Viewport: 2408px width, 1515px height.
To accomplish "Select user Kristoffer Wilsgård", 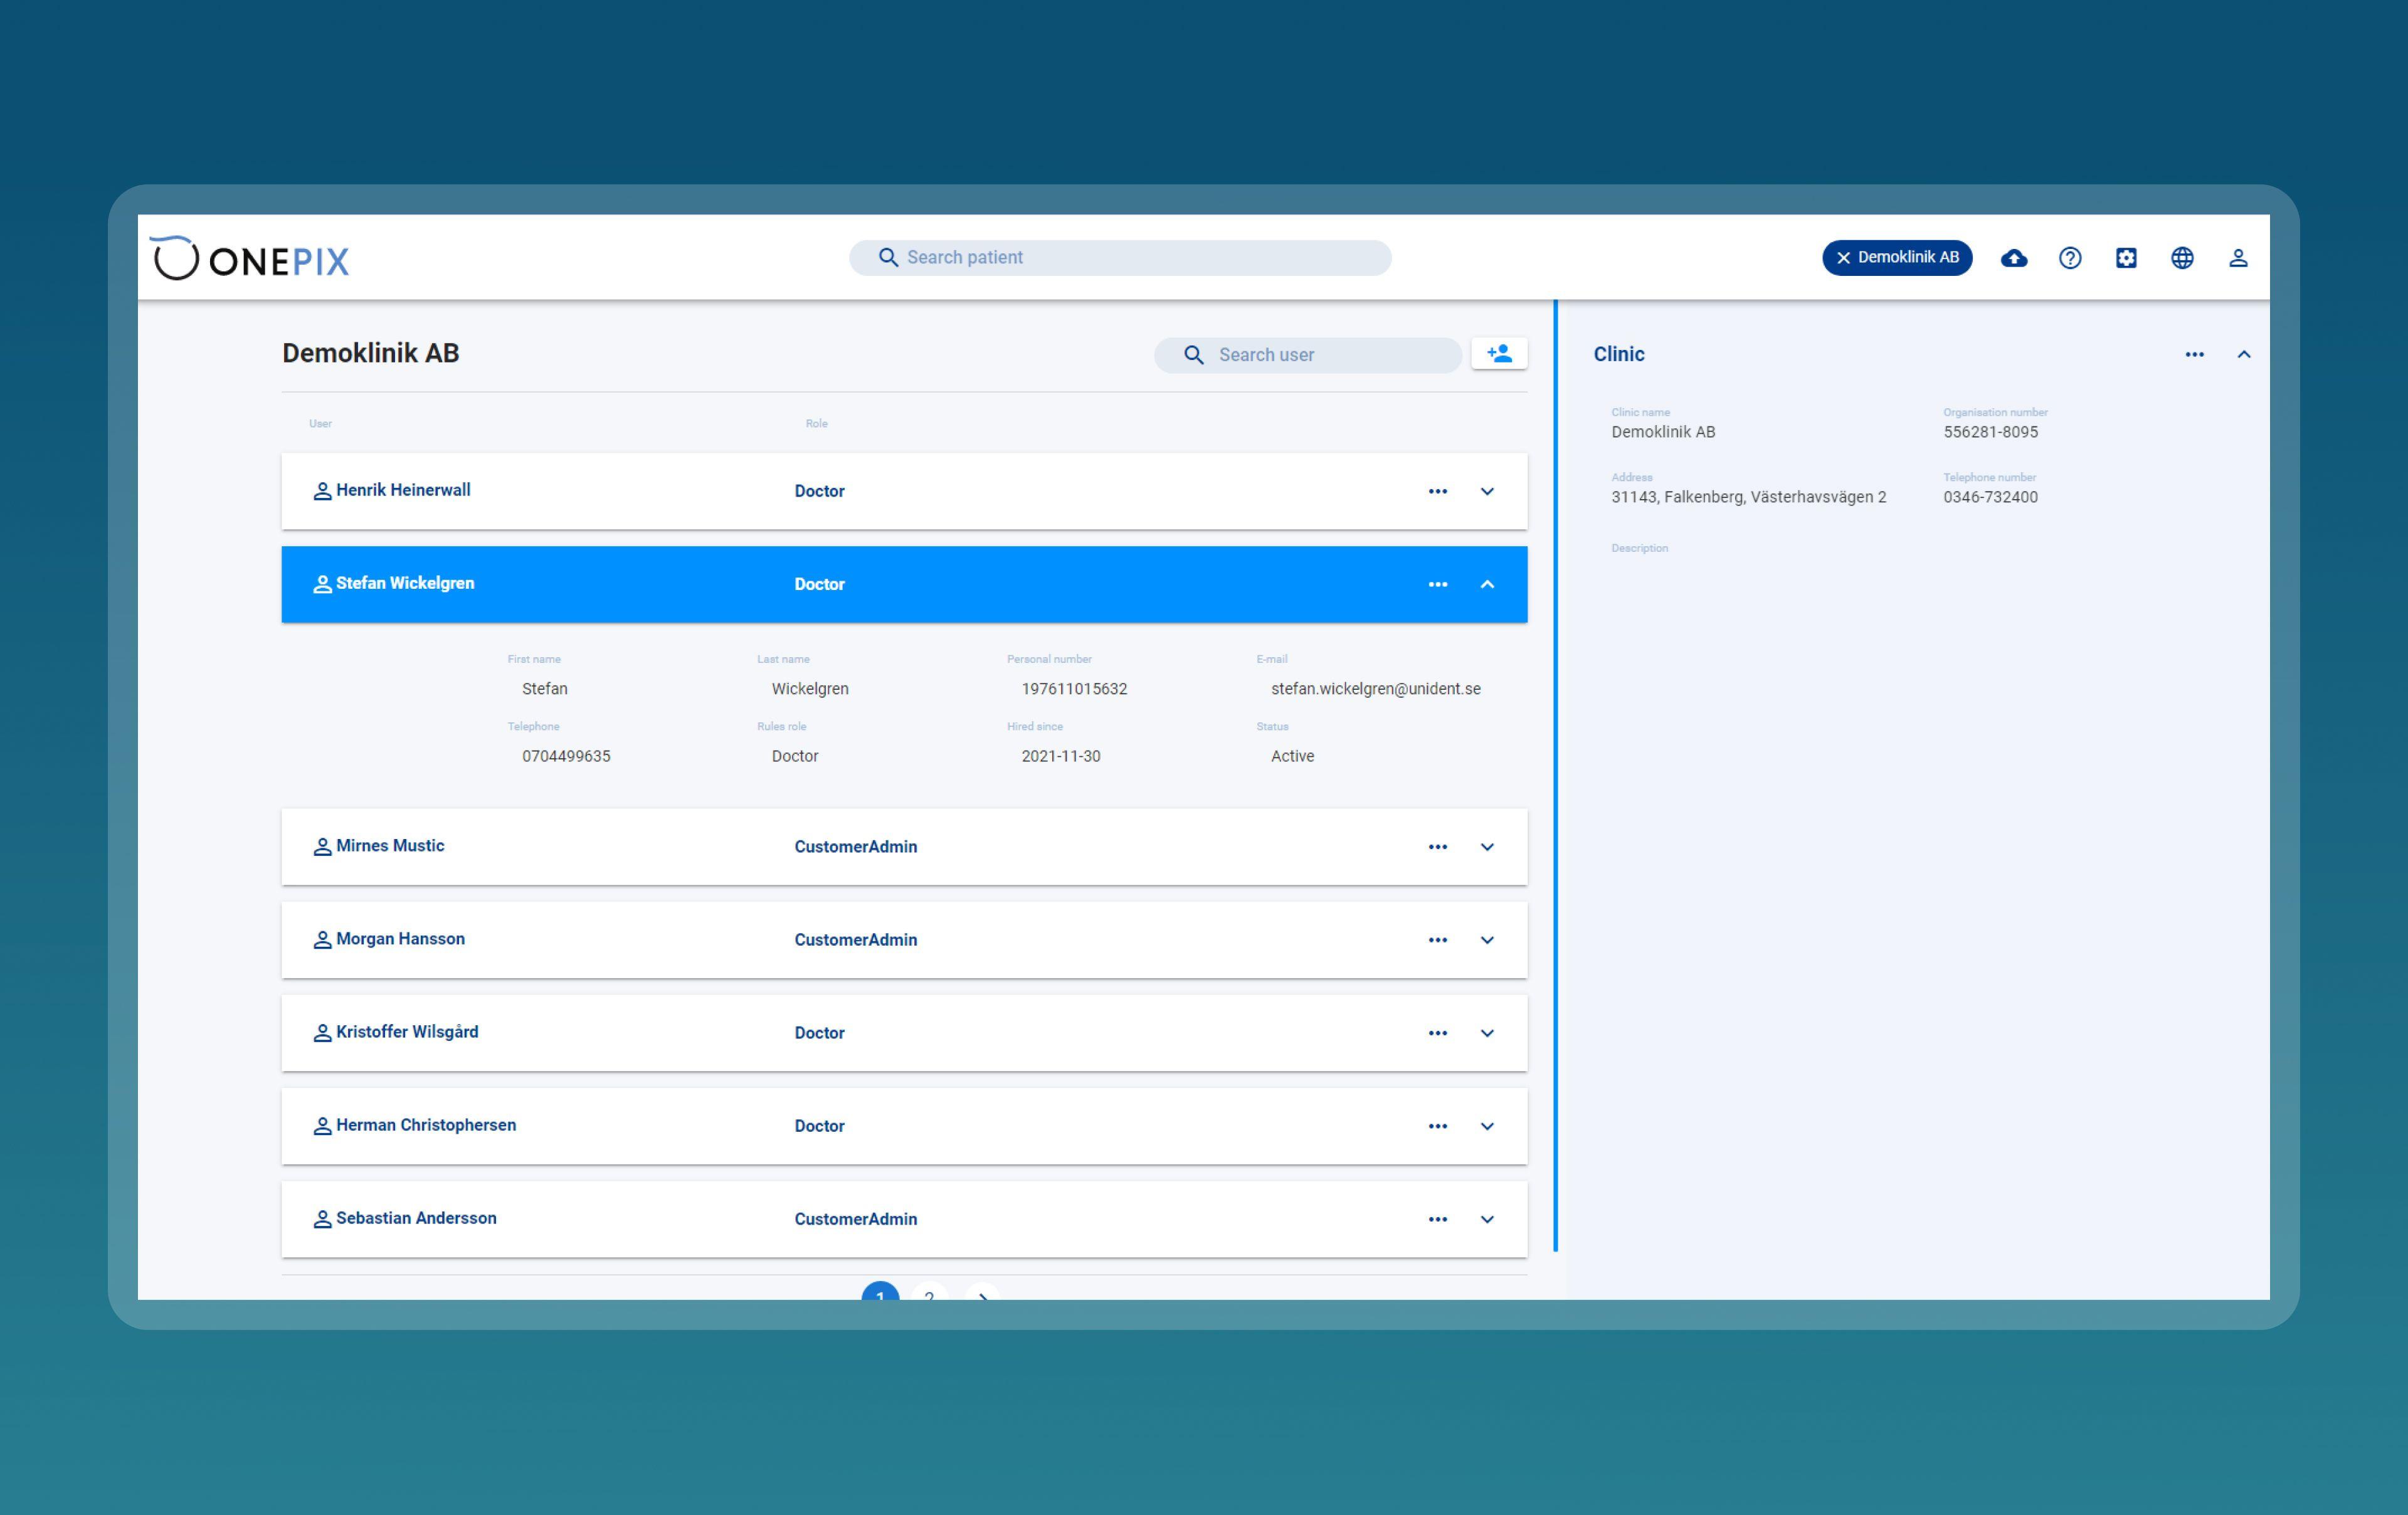I will click(x=407, y=1032).
